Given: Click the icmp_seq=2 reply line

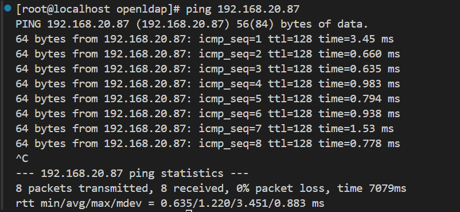Looking at the screenshot, I should point(208,54).
